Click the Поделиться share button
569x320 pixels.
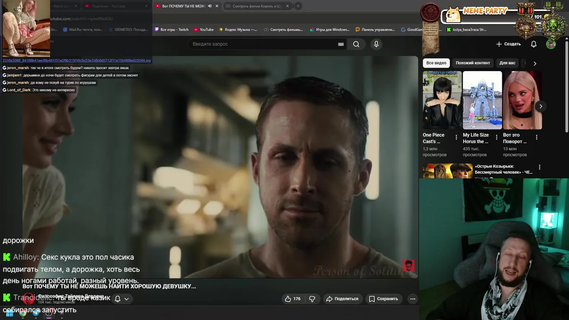(342, 299)
